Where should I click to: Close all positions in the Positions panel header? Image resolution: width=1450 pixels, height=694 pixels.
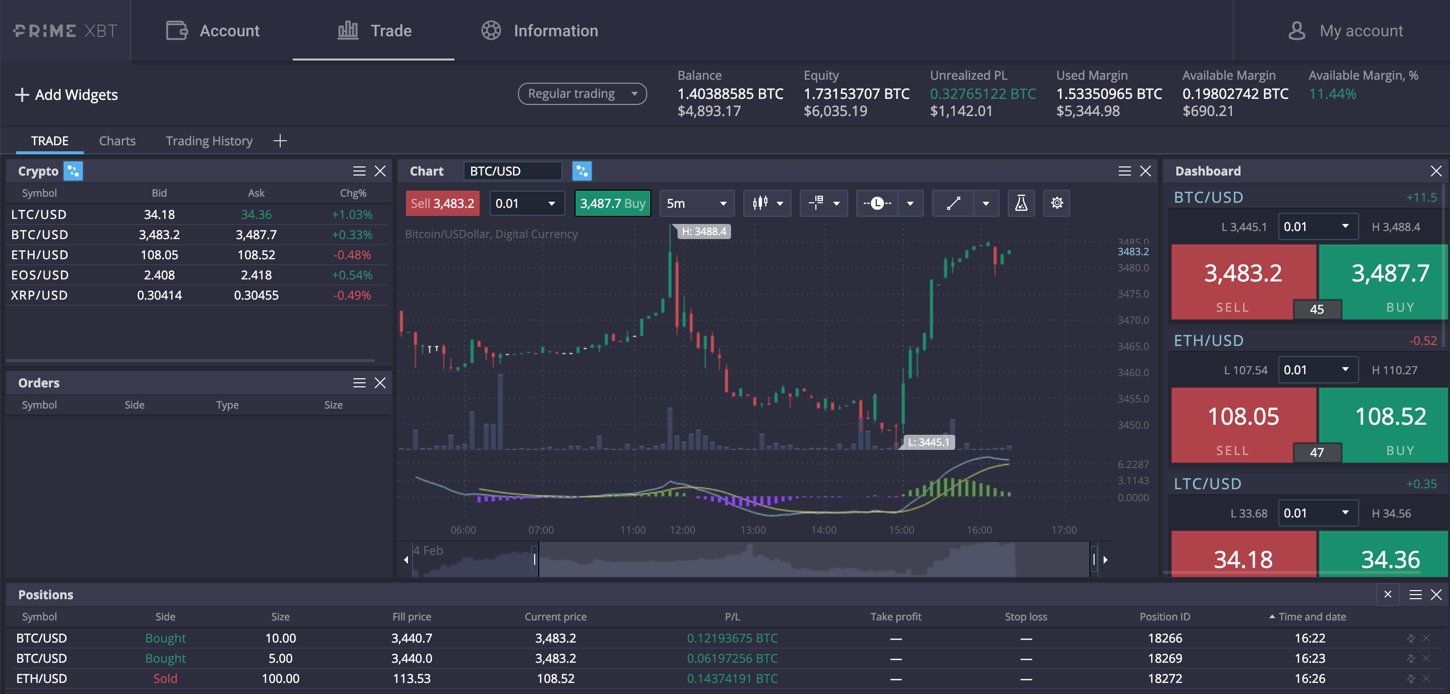tap(1387, 595)
